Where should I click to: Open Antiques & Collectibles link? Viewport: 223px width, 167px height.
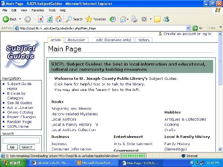click(185, 119)
